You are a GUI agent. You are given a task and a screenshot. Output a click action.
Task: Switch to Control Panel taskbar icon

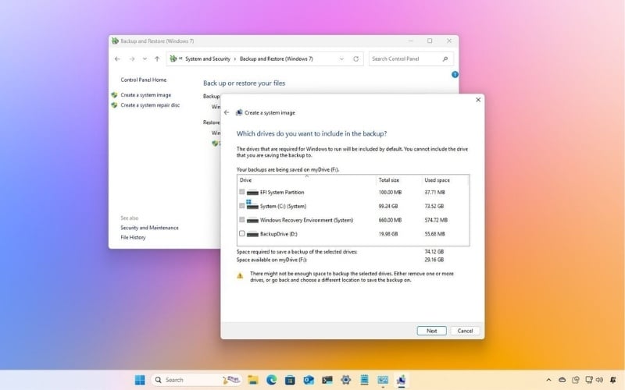pyautogui.click(x=383, y=380)
